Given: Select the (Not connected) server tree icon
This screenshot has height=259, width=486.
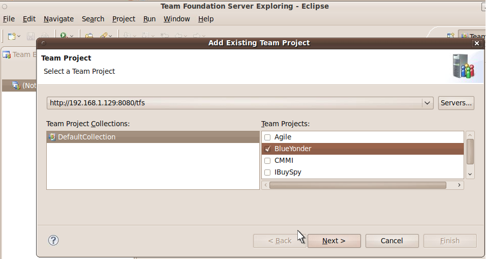Looking at the screenshot, I should 16,85.
